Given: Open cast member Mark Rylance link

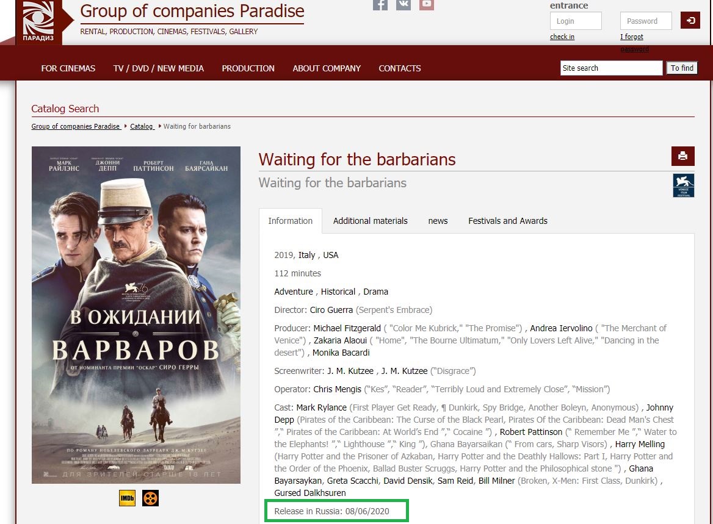Looking at the screenshot, I should click(x=322, y=407).
